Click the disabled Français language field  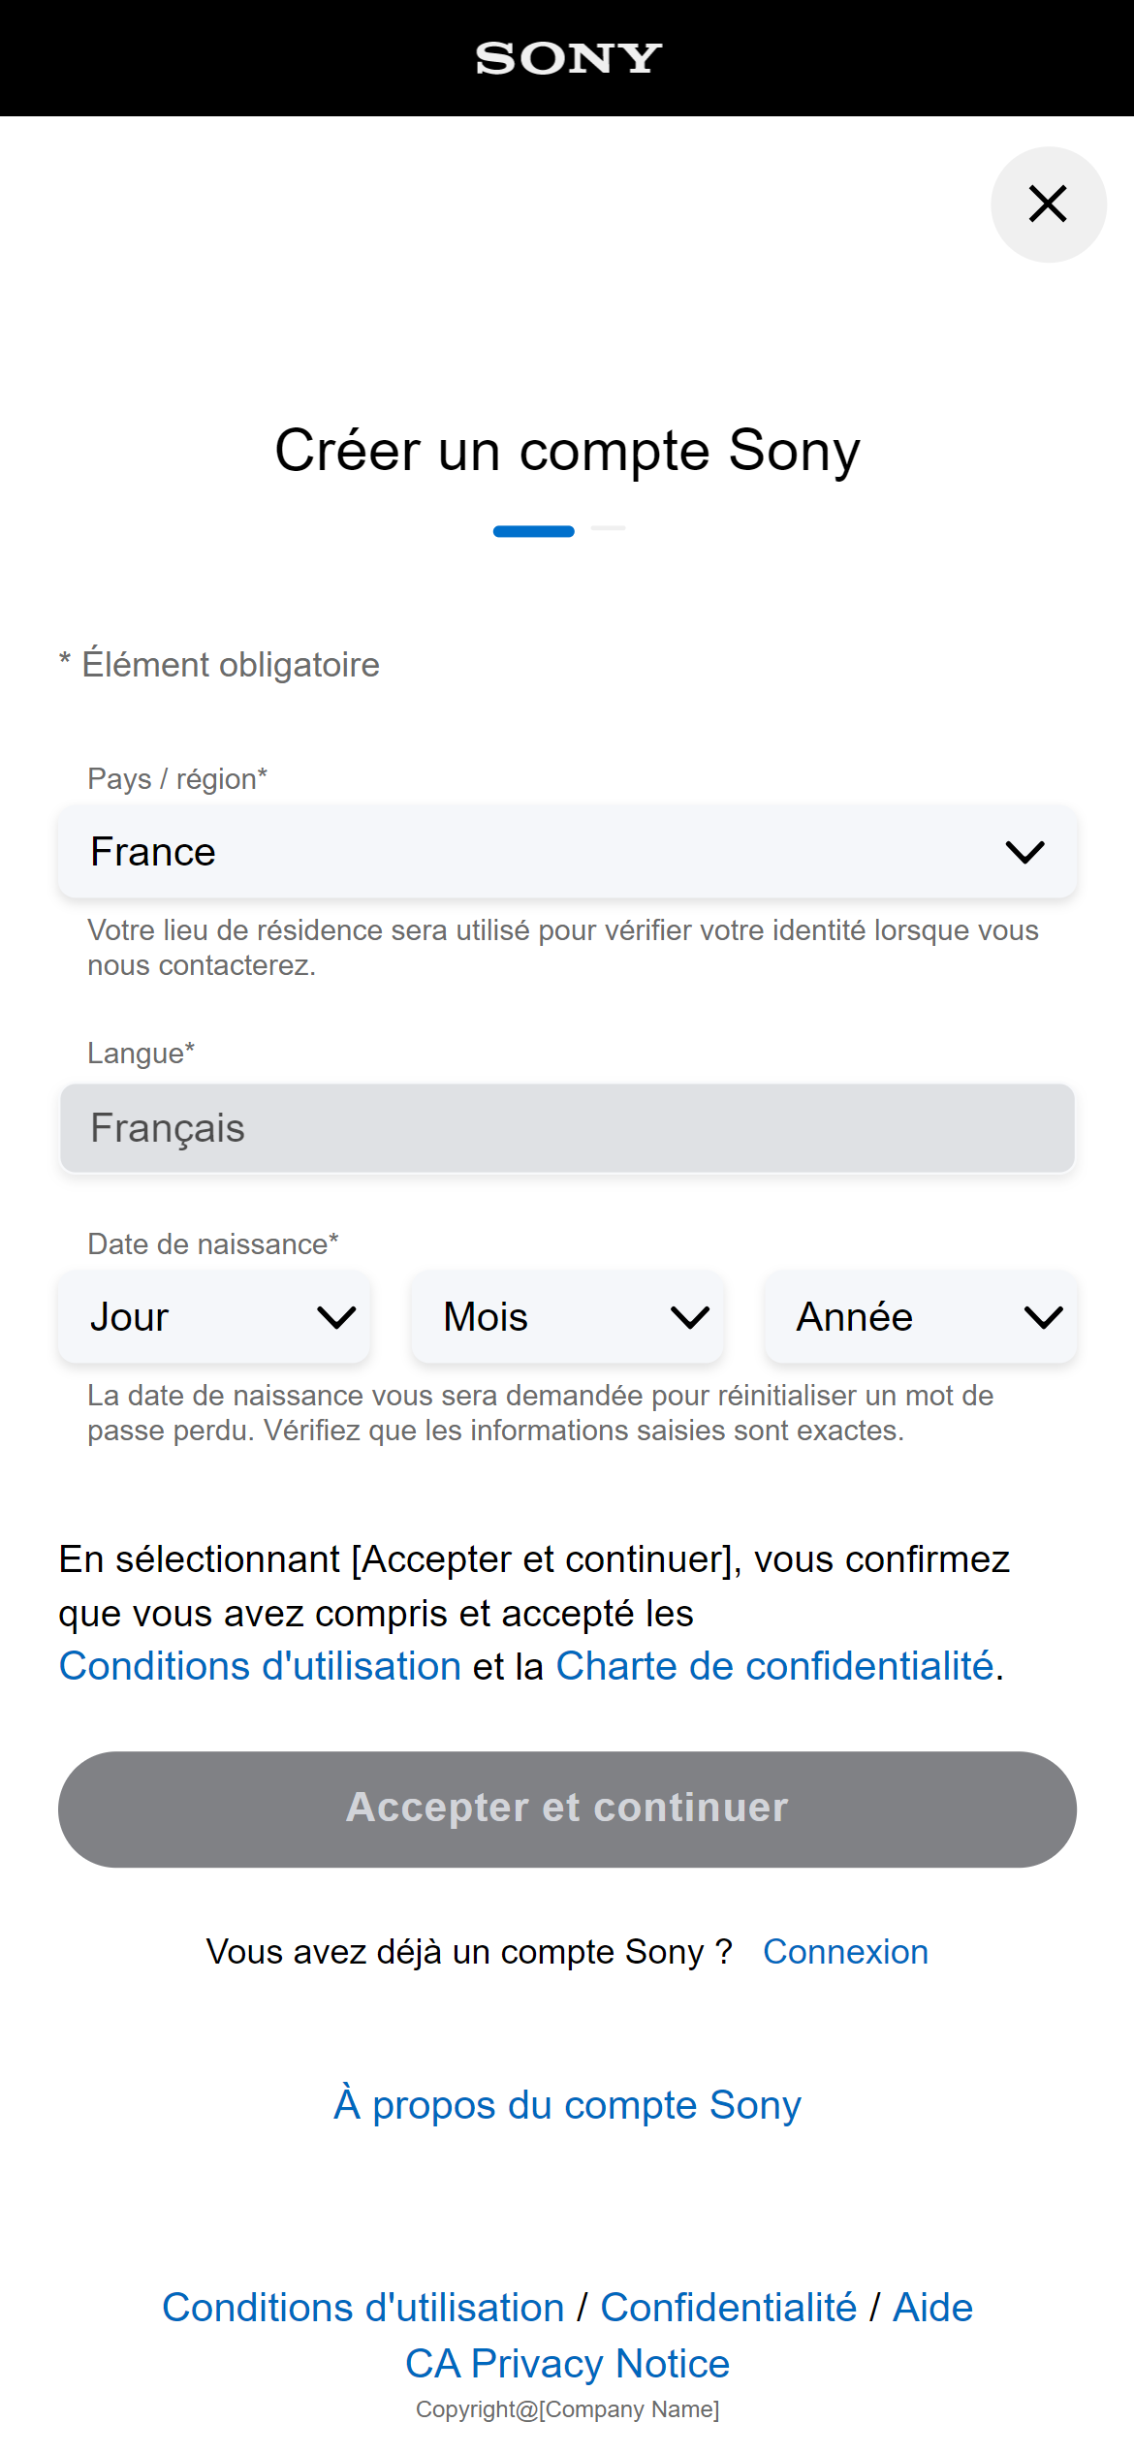coord(567,1128)
